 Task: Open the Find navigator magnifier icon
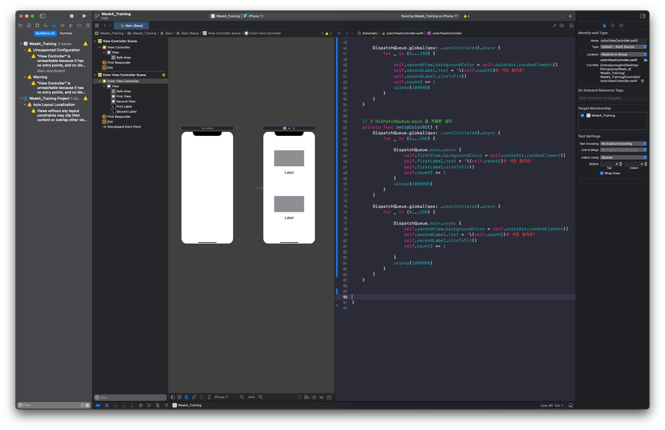46,26
